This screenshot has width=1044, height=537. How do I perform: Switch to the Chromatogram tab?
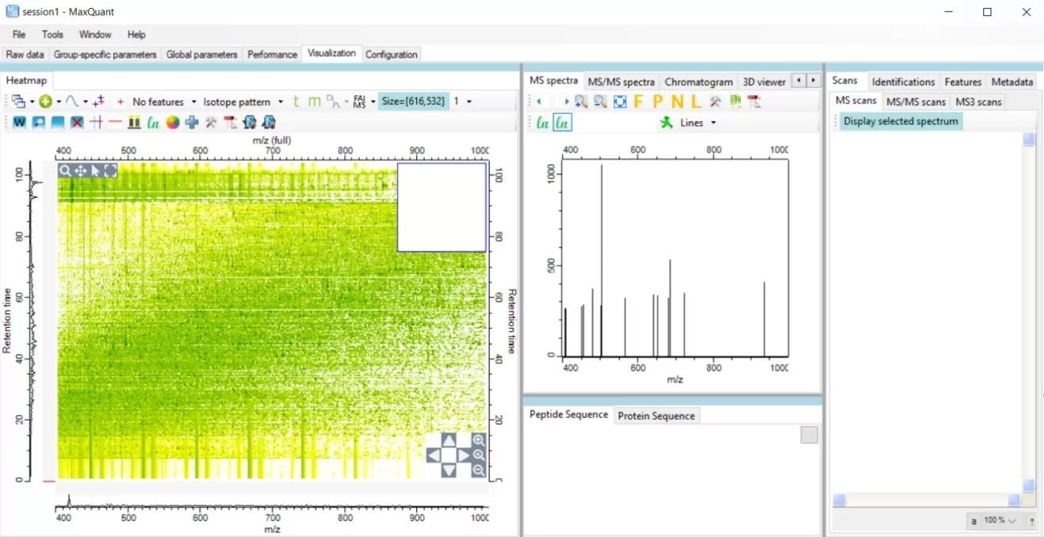pyautogui.click(x=698, y=82)
